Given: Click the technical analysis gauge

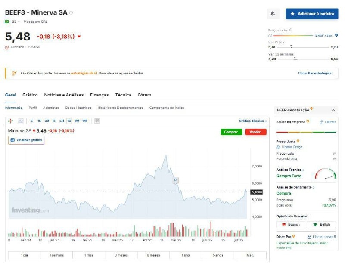Looking at the screenshot, I should point(326,174).
